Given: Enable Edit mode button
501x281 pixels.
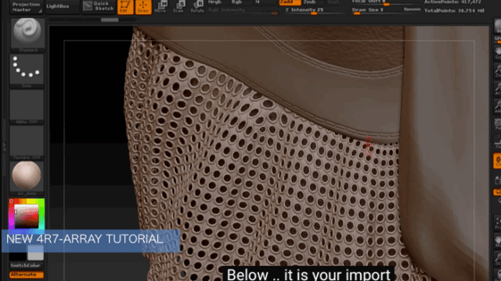Looking at the screenshot, I should point(125,7).
